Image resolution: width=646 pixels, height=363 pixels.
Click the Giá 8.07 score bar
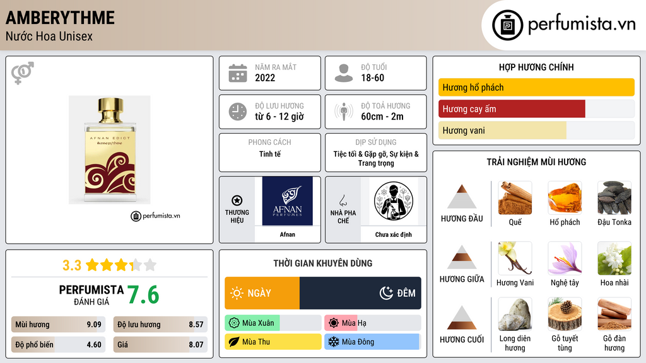(x=161, y=345)
